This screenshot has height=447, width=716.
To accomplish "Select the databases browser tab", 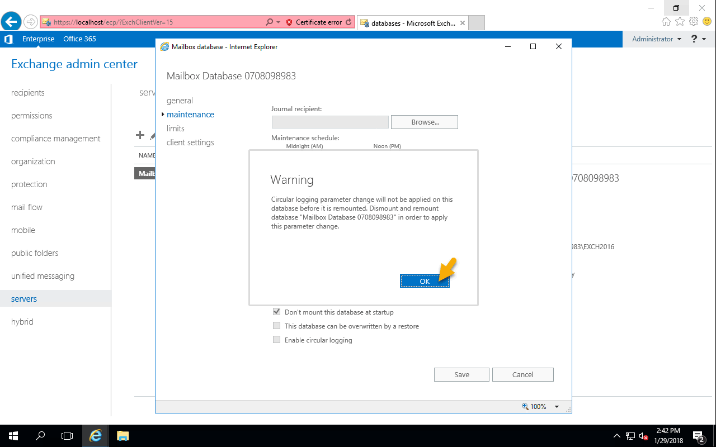I will click(x=412, y=23).
